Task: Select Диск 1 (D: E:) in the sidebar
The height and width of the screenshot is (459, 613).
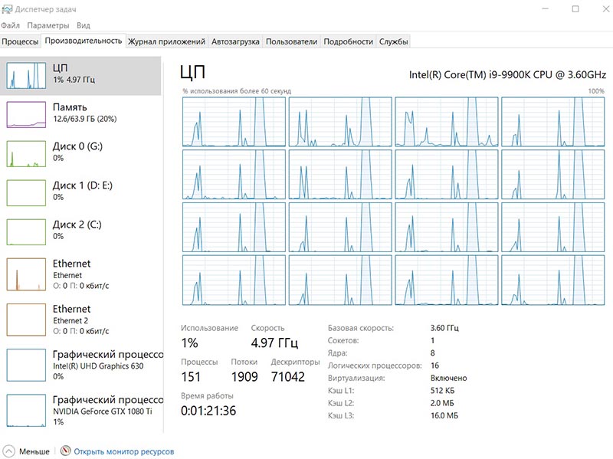Action: tap(80, 193)
